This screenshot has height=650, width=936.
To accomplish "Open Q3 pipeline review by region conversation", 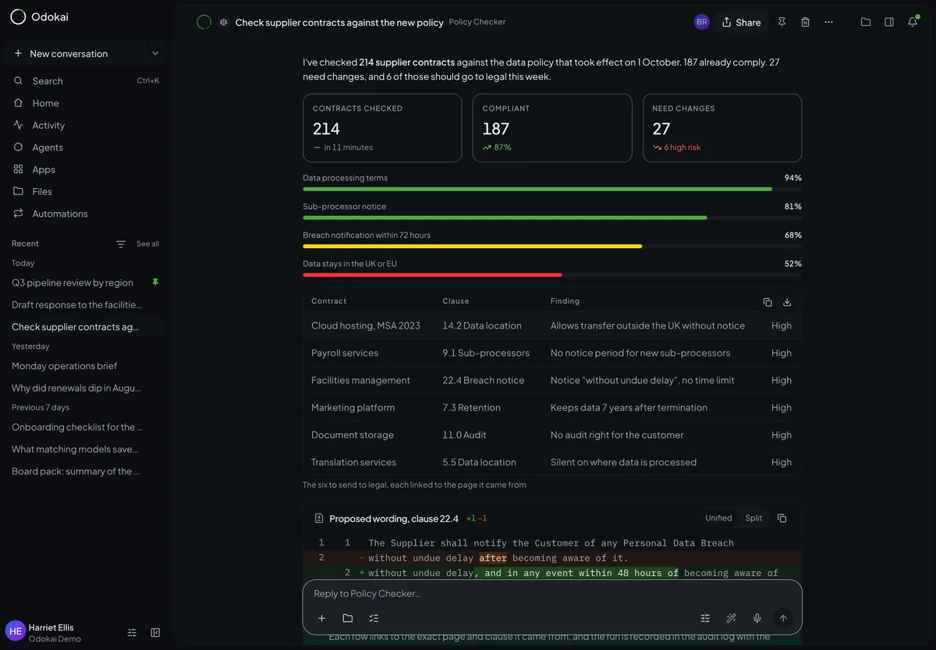I will tap(73, 283).
